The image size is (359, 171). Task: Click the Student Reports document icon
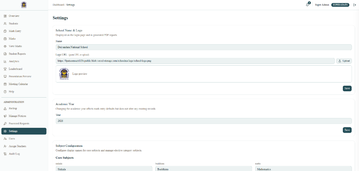[x=5, y=54]
